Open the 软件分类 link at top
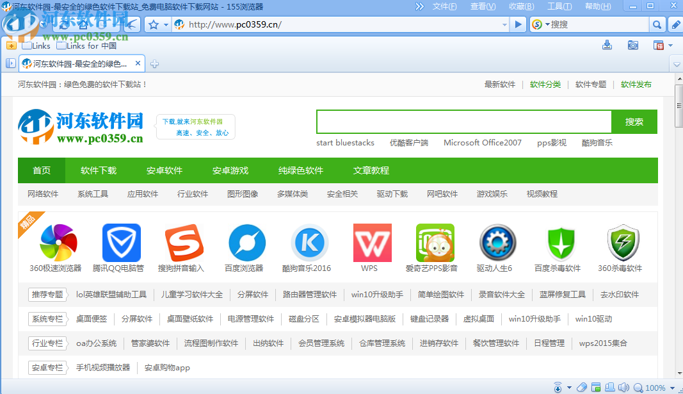The height and width of the screenshot is (394, 683). tap(545, 85)
